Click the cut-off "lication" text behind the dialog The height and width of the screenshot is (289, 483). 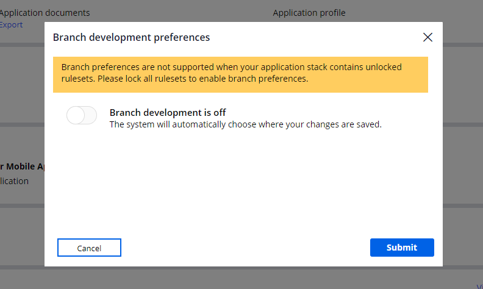[x=14, y=181]
